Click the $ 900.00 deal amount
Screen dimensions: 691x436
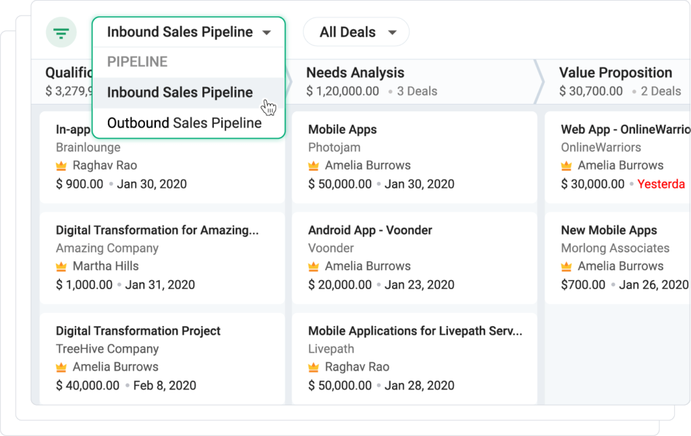(80, 184)
